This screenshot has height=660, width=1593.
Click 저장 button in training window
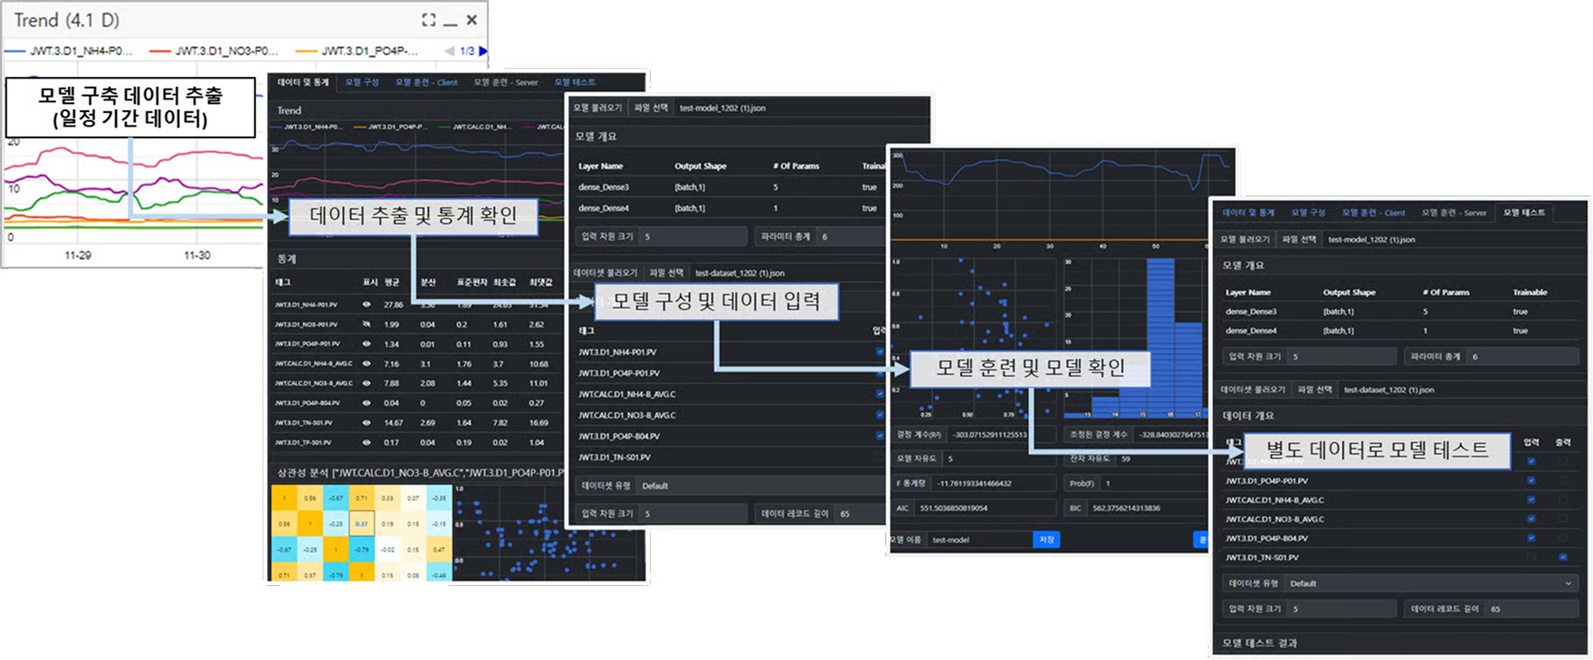pyautogui.click(x=1046, y=540)
